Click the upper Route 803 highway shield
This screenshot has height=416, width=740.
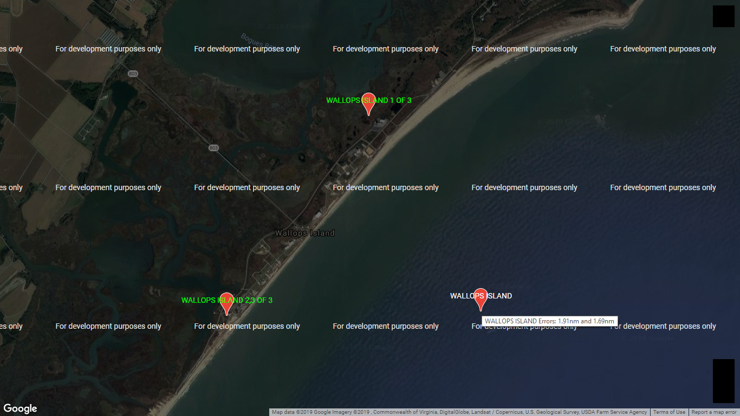coord(133,74)
